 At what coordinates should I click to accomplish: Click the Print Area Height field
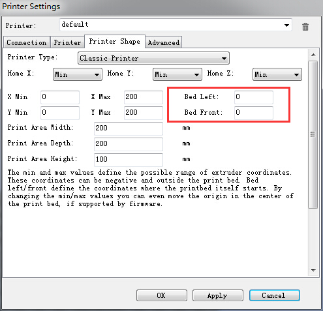[x=129, y=160]
